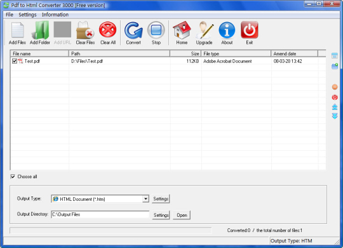Click the 112KB size cell

(x=192, y=61)
